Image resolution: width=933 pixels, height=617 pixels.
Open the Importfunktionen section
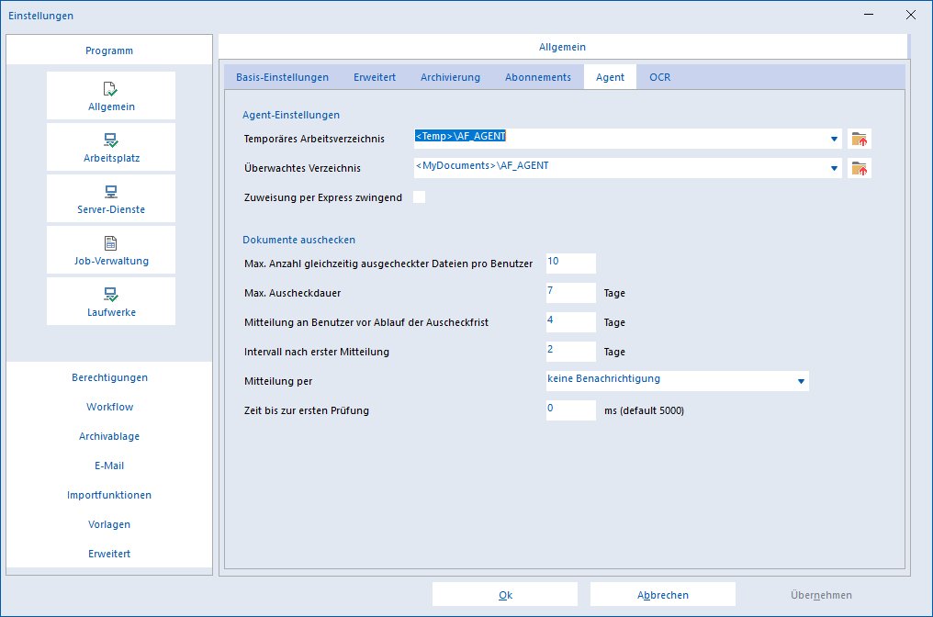point(109,495)
